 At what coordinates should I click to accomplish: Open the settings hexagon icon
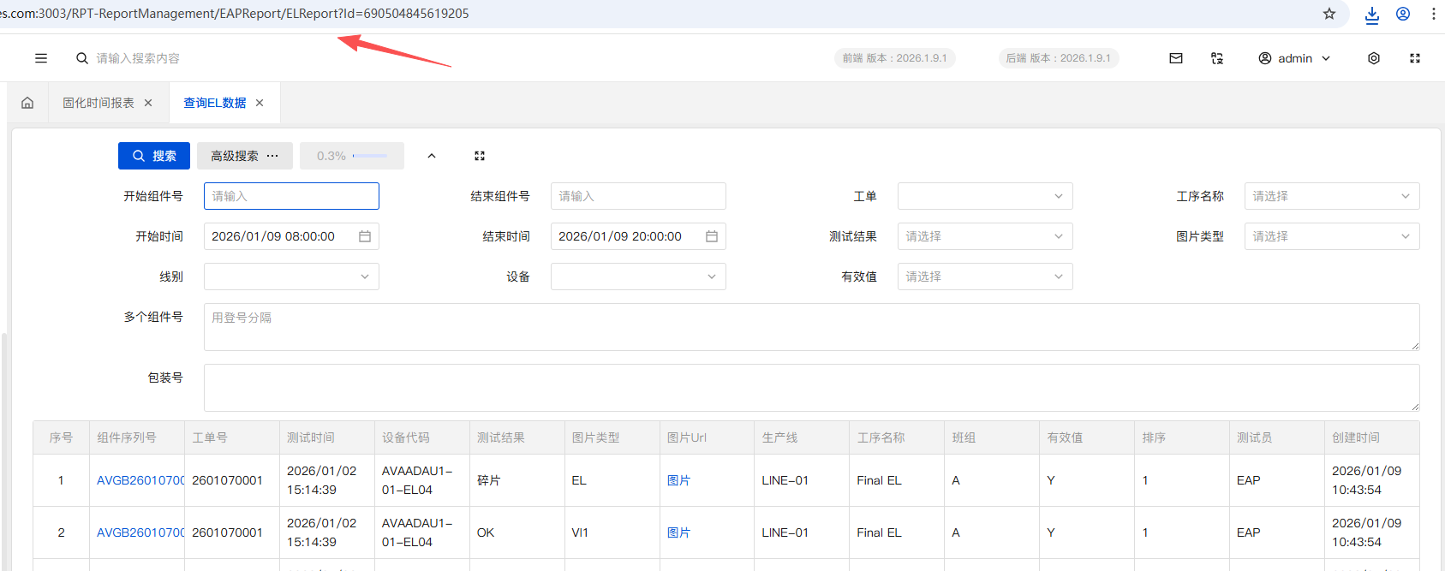point(1374,58)
